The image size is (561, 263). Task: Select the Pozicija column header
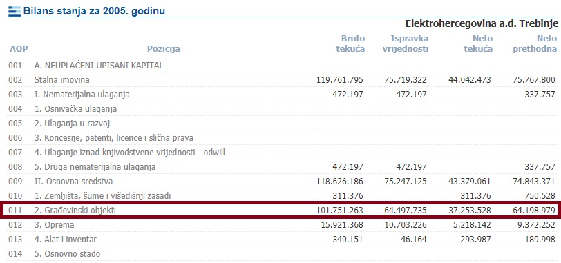164,49
